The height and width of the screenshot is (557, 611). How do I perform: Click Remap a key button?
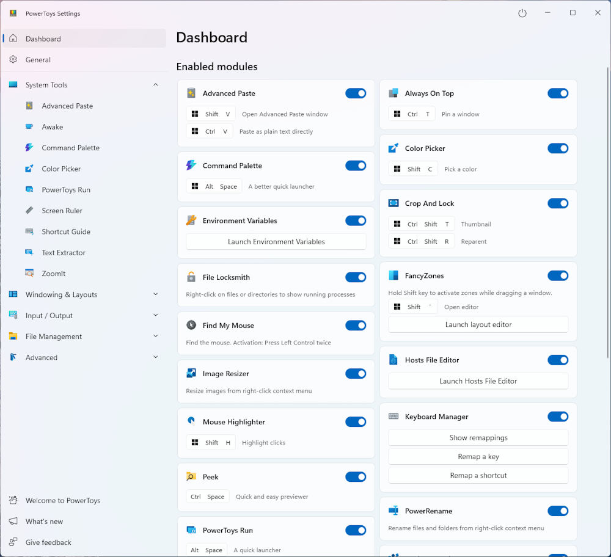(x=478, y=456)
